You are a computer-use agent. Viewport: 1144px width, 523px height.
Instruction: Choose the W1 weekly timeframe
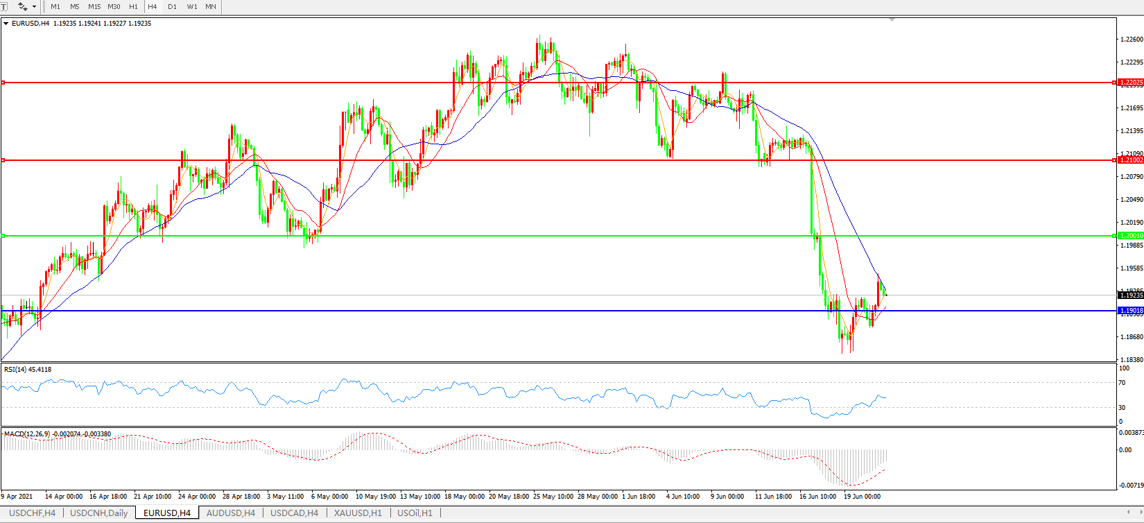pyautogui.click(x=192, y=6)
